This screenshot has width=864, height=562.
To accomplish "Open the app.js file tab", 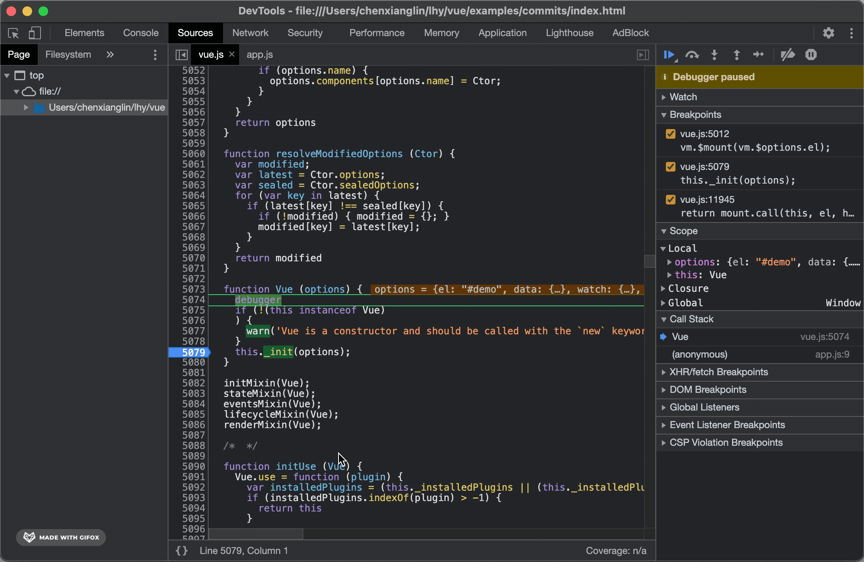I will click(260, 55).
